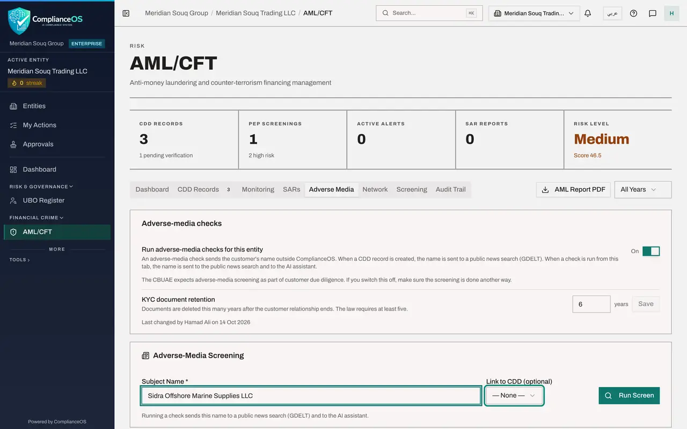Screen dimensions: 687x429
Task: Select the Dashboard tab in AML section
Action: 152,189
